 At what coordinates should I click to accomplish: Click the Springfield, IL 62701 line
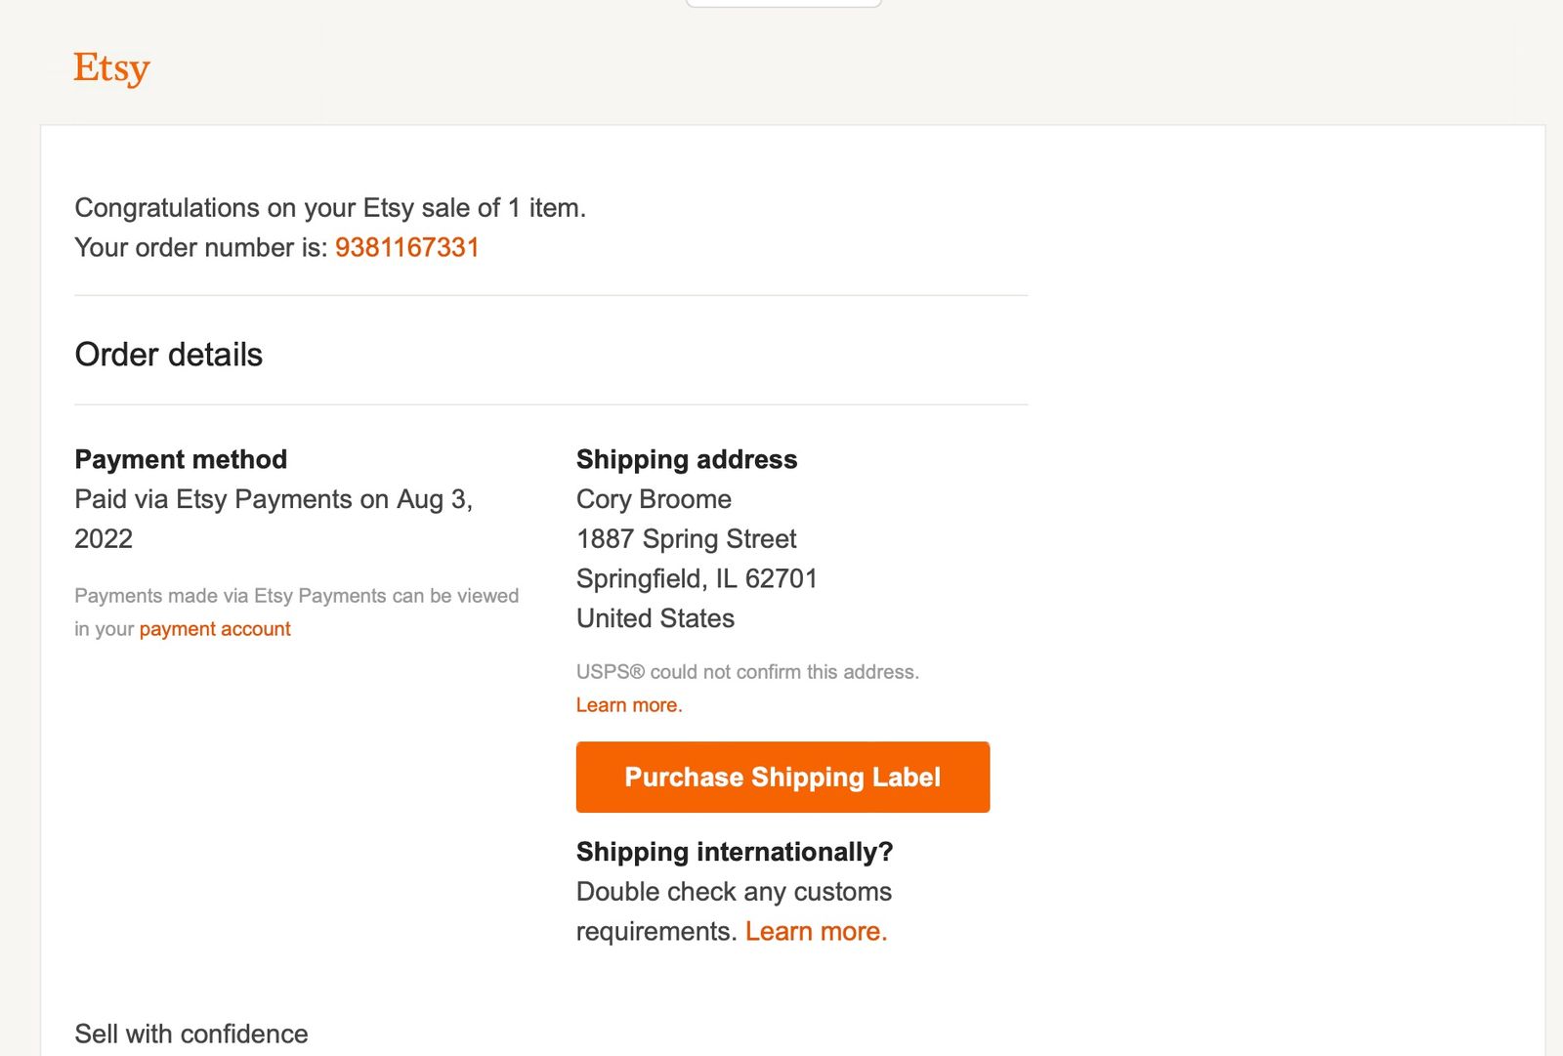tap(697, 578)
